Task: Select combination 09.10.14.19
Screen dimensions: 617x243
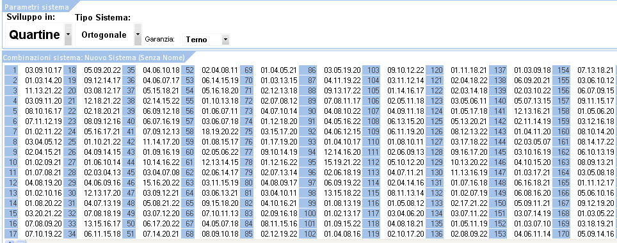Action: pos(279,152)
